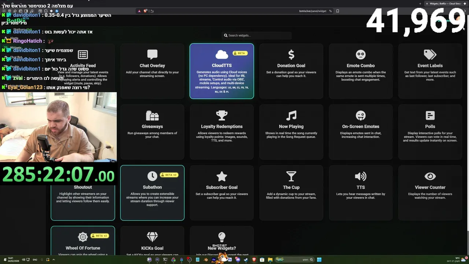Click the magnifier icon in widget search
Image resolution: width=469 pixels, height=264 pixels.
[x=226, y=36]
